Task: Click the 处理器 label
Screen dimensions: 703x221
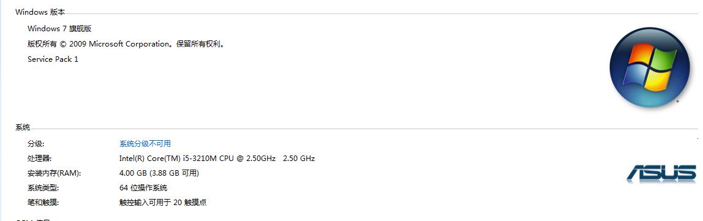Action: click(39, 158)
